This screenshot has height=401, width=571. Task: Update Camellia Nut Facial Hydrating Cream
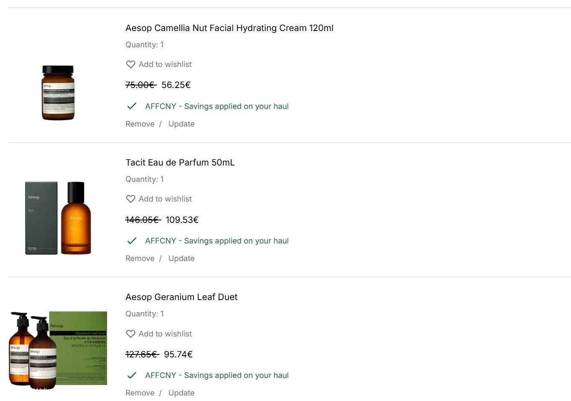click(x=181, y=124)
